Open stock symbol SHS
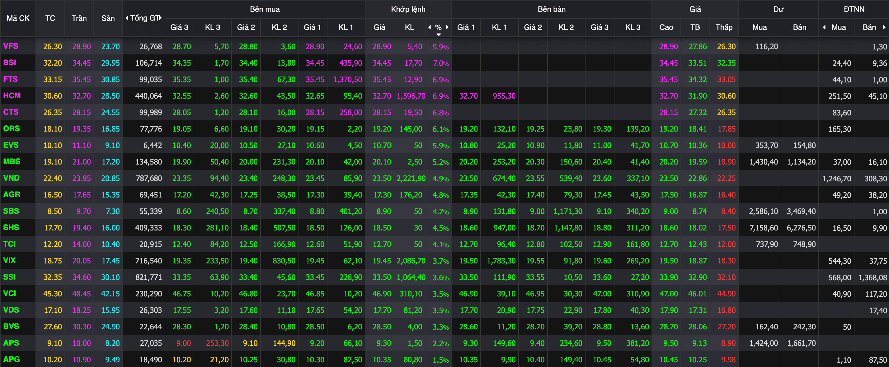The height and width of the screenshot is (367, 889). click(x=11, y=228)
